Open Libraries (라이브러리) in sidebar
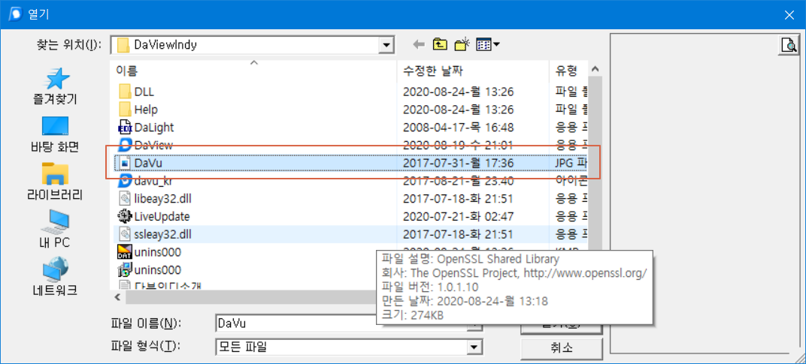This screenshot has width=806, height=364. pos(54,182)
